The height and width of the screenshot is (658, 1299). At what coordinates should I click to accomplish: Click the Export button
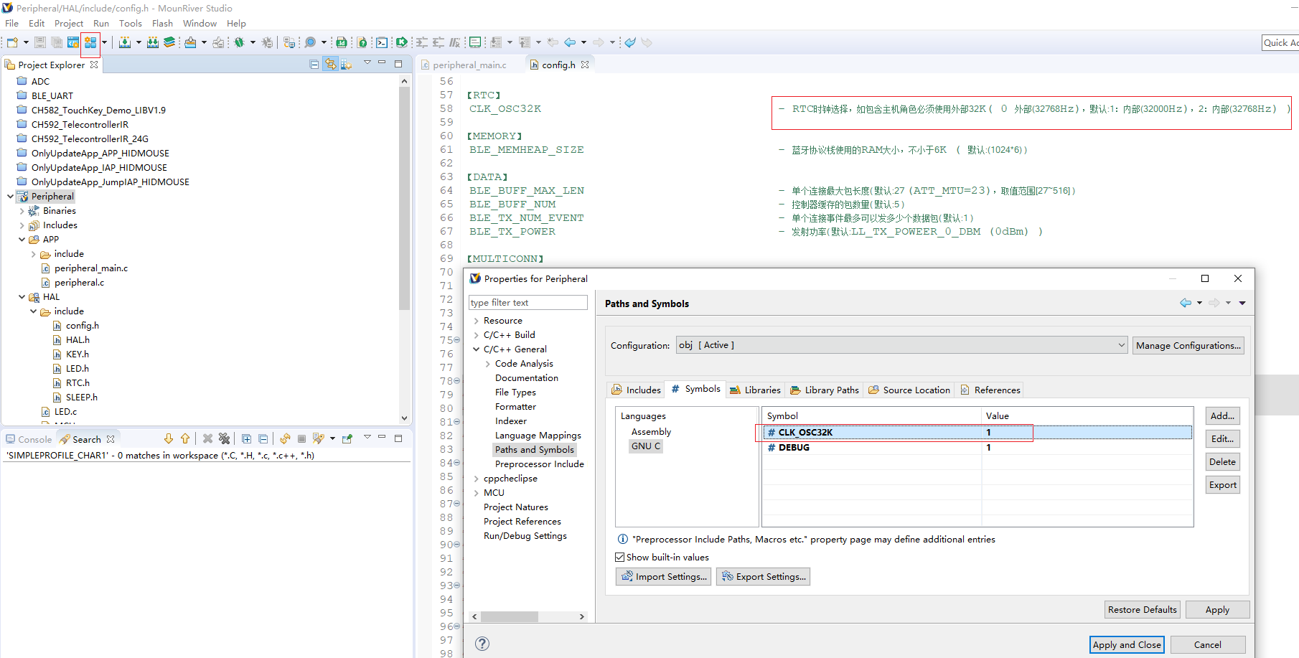(1222, 484)
